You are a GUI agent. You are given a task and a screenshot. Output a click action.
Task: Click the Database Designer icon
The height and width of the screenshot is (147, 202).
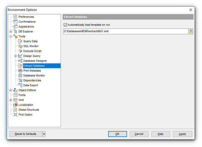[x=20, y=61]
